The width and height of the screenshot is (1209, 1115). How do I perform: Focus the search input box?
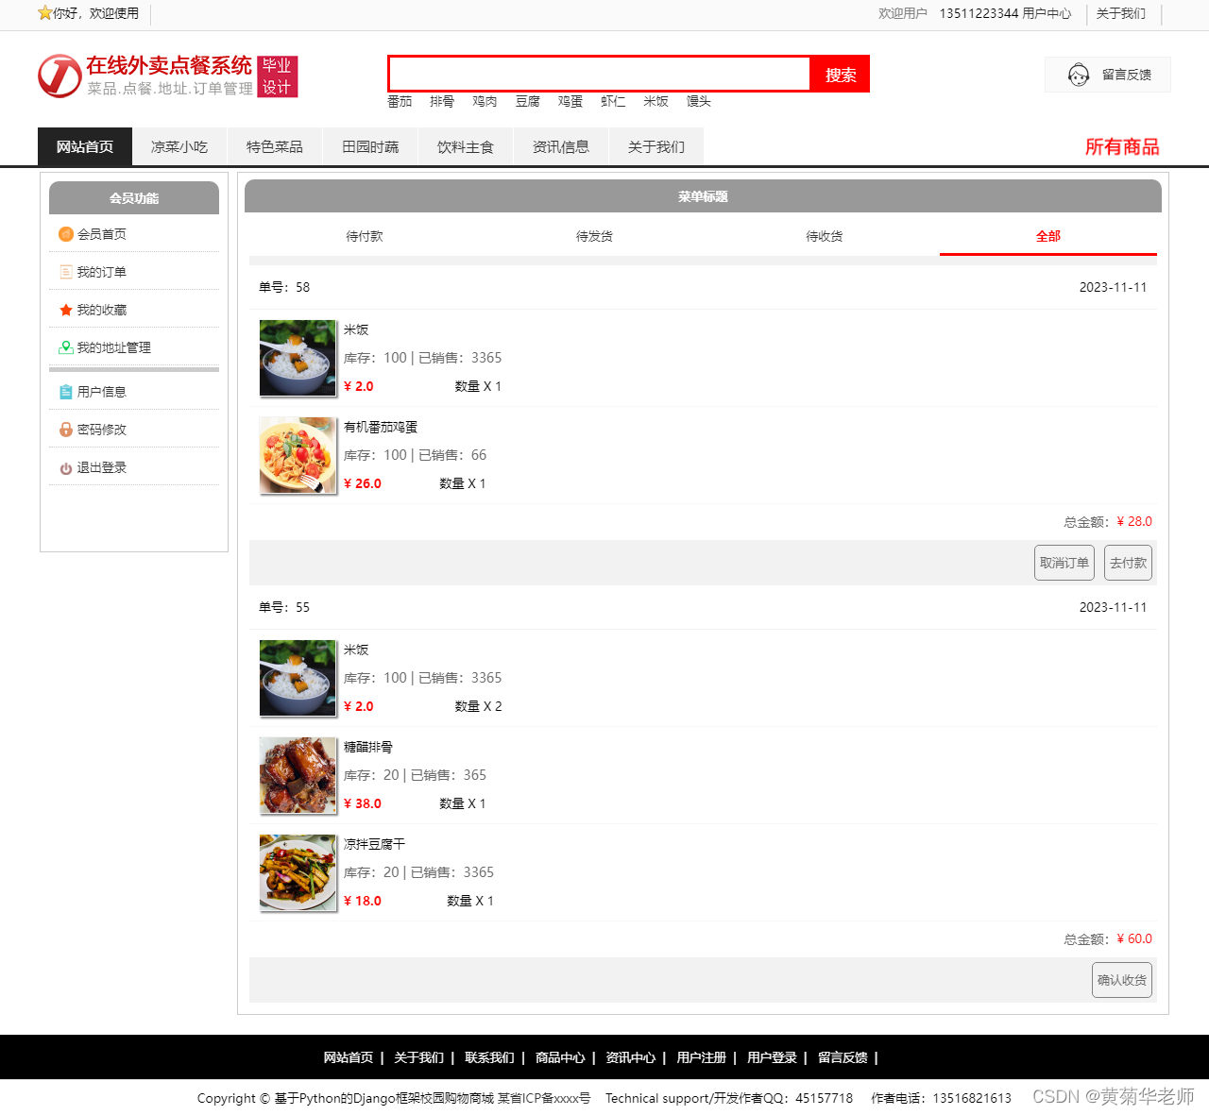pos(600,74)
